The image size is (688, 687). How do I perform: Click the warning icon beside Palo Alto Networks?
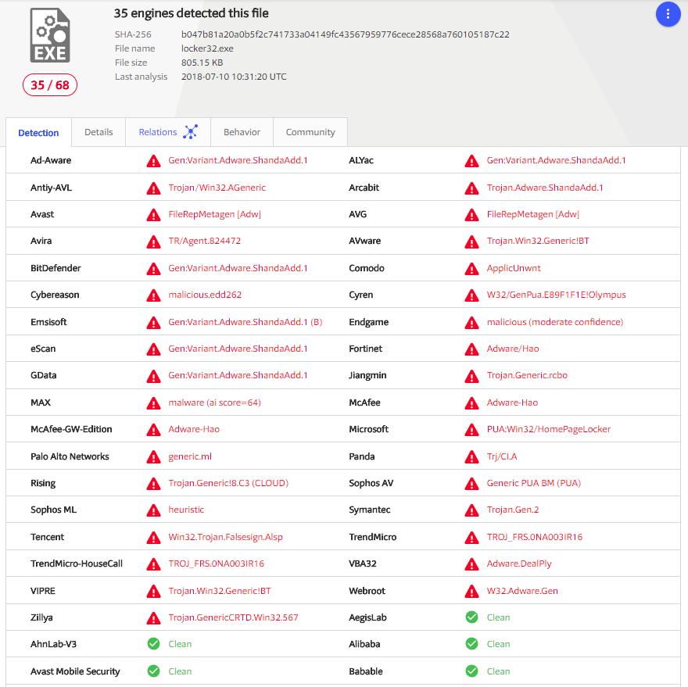pos(153,456)
